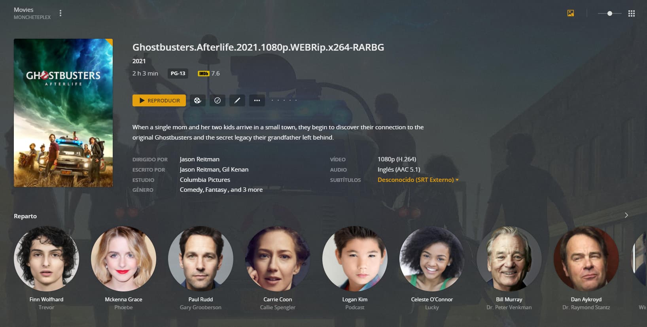Open writer Gil Kenan link

pos(235,169)
